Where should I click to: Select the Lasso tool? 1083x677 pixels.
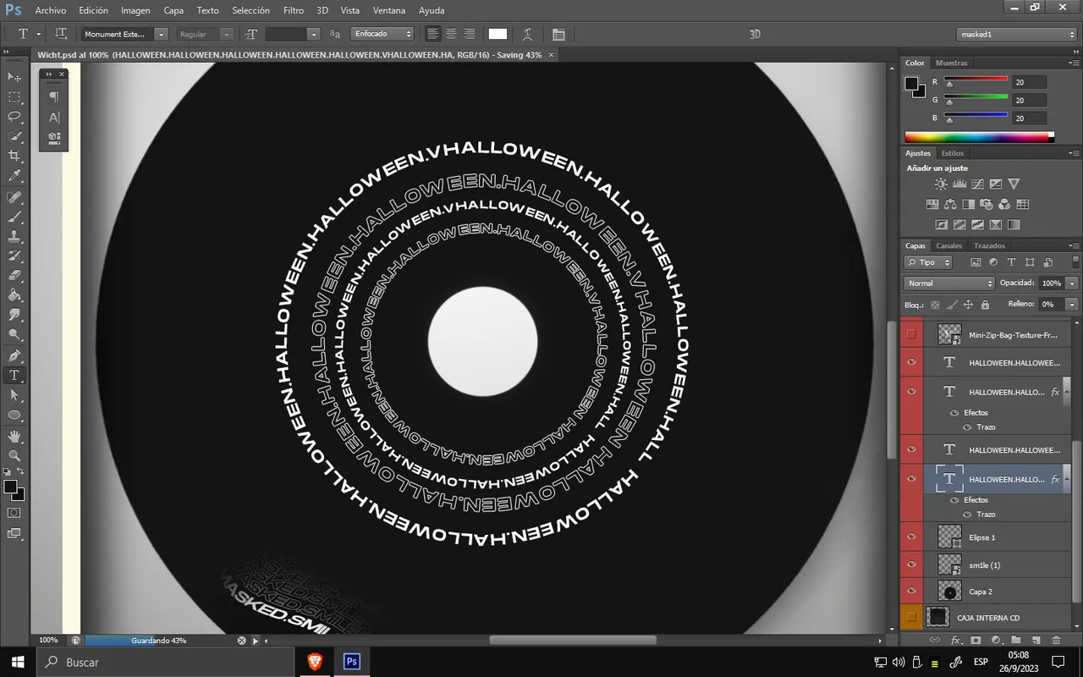pos(14,117)
